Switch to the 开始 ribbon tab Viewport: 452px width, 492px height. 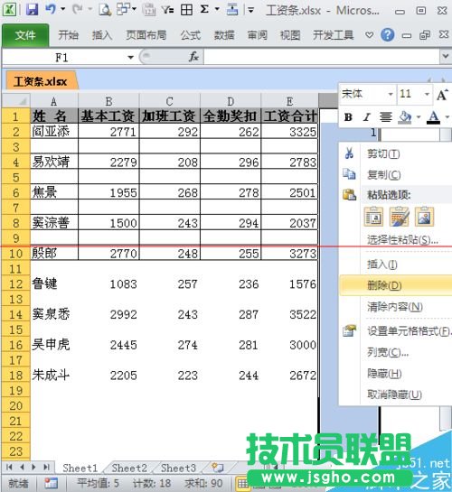[68, 35]
